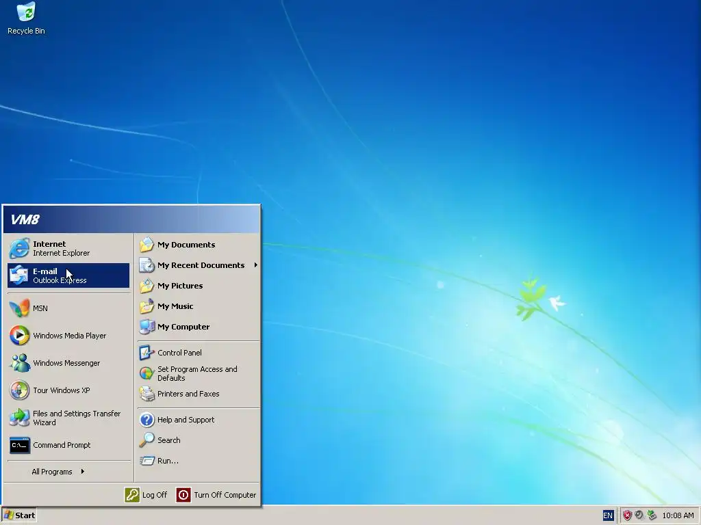This screenshot has height=525, width=701.
Task: Choose the My Pictures label
Action: [180, 286]
